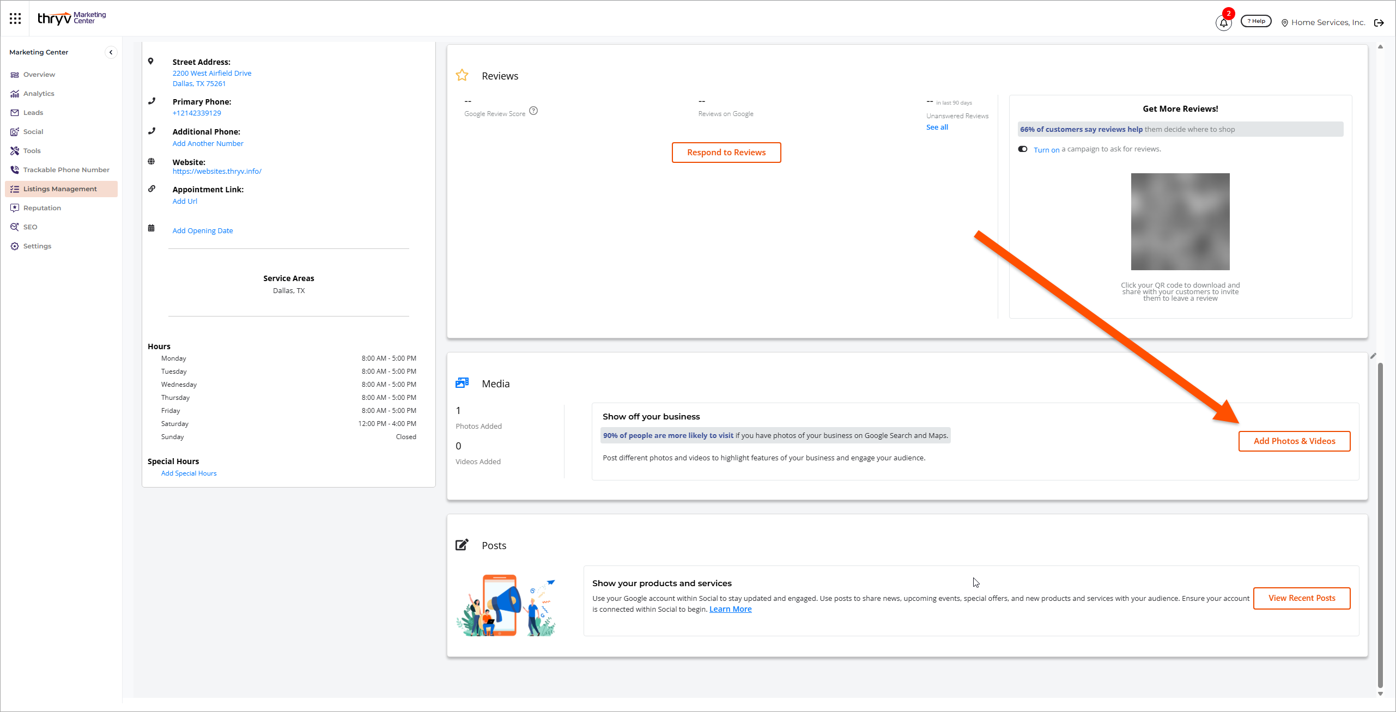Viewport: 1396px width, 712px height.
Task: Click the Reviews star icon
Action: pos(462,76)
